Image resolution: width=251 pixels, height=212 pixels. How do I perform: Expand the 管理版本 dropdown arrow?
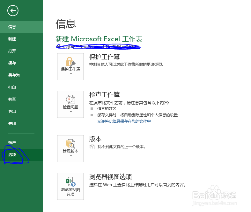point(71,156)
